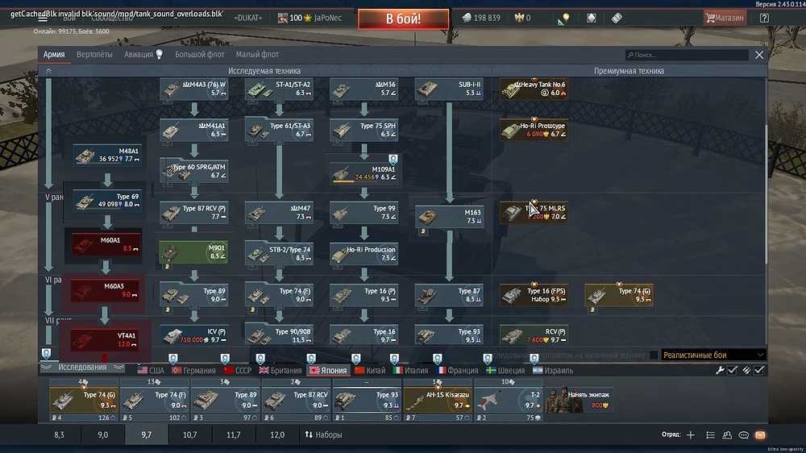Expand the Исследования research panel
806x453 pixels.
(81, 368)
